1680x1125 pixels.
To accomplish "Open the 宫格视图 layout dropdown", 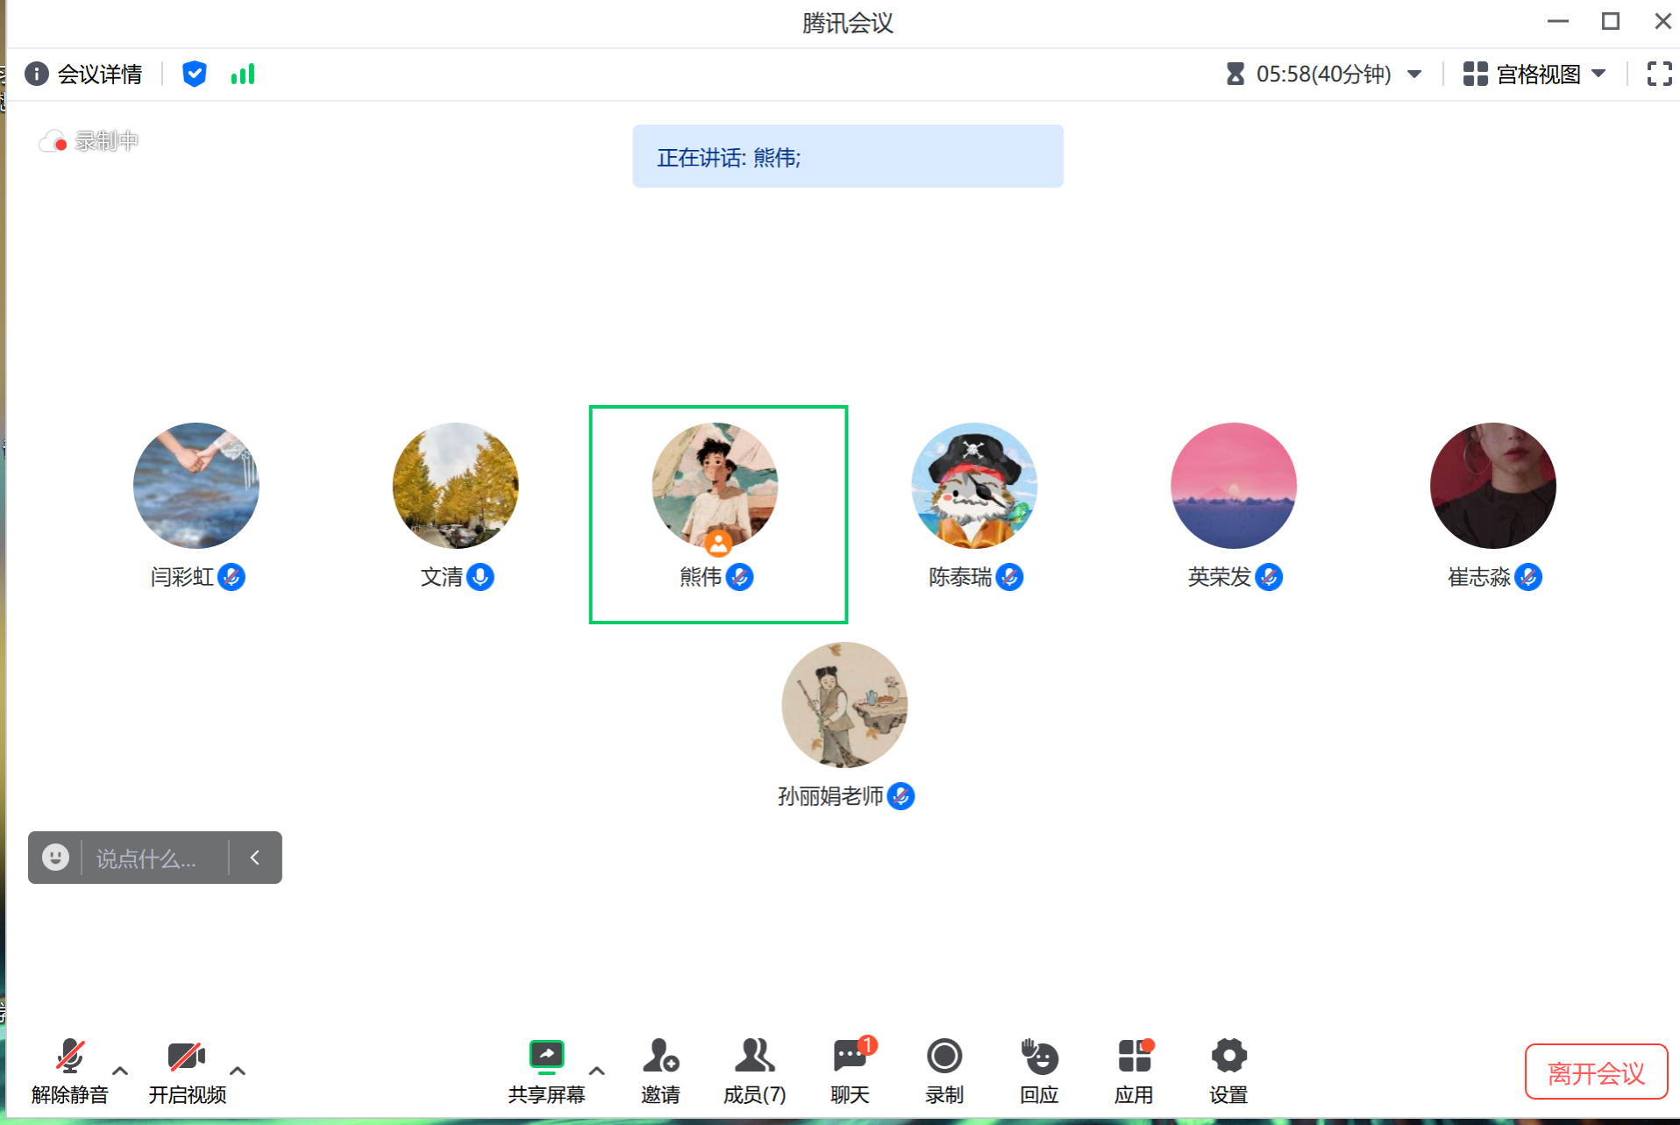I will pyautogui.click(x=1534, y=74).
